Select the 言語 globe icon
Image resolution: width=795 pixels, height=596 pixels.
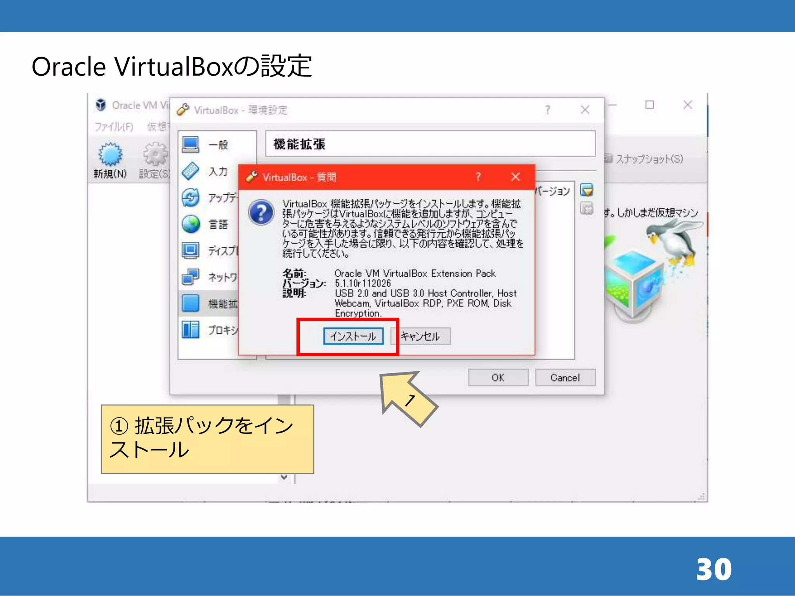[191, 224]
